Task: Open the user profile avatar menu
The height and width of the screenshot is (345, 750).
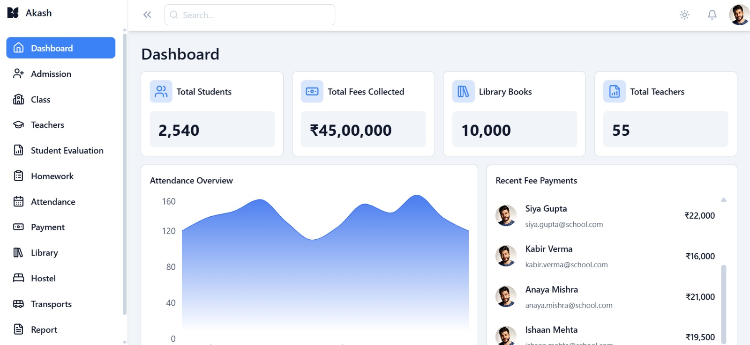Action: point(739,15)
